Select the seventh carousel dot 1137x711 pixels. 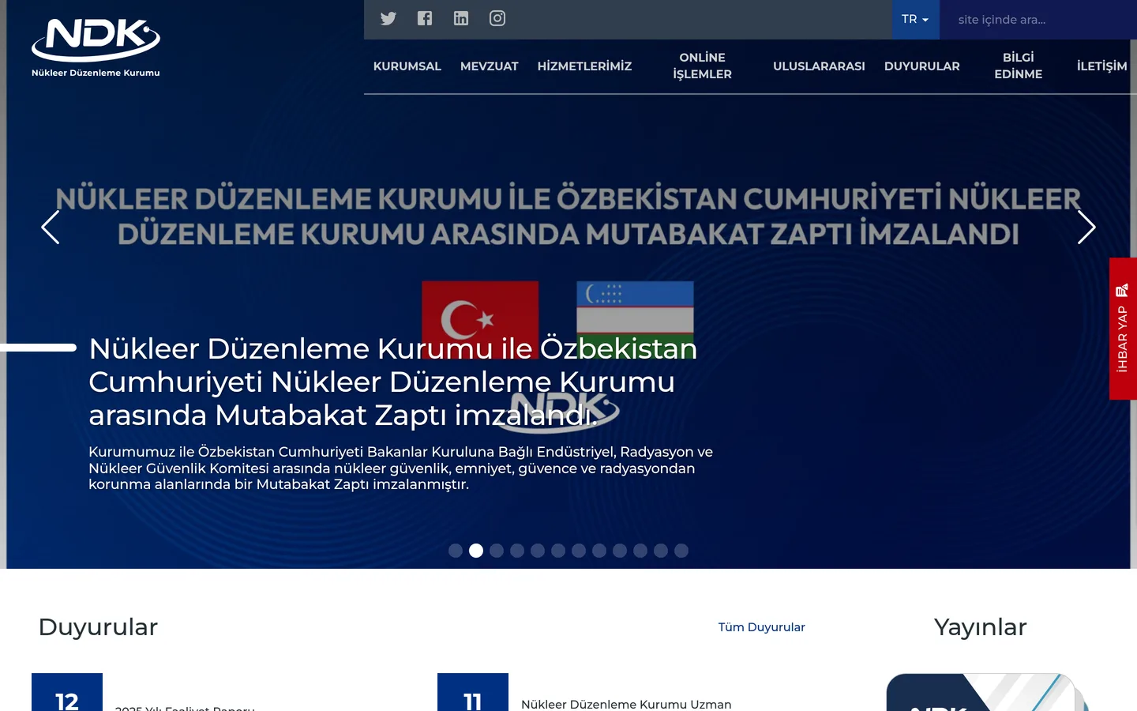click(579, 551)
